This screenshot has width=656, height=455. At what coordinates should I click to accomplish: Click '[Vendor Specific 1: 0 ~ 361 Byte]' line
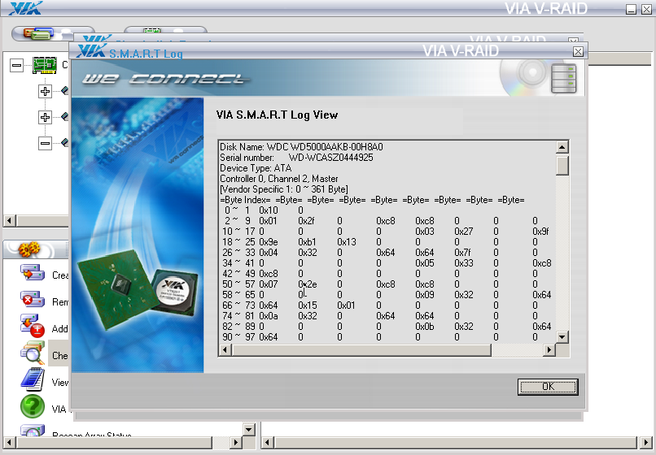point(284,189)
